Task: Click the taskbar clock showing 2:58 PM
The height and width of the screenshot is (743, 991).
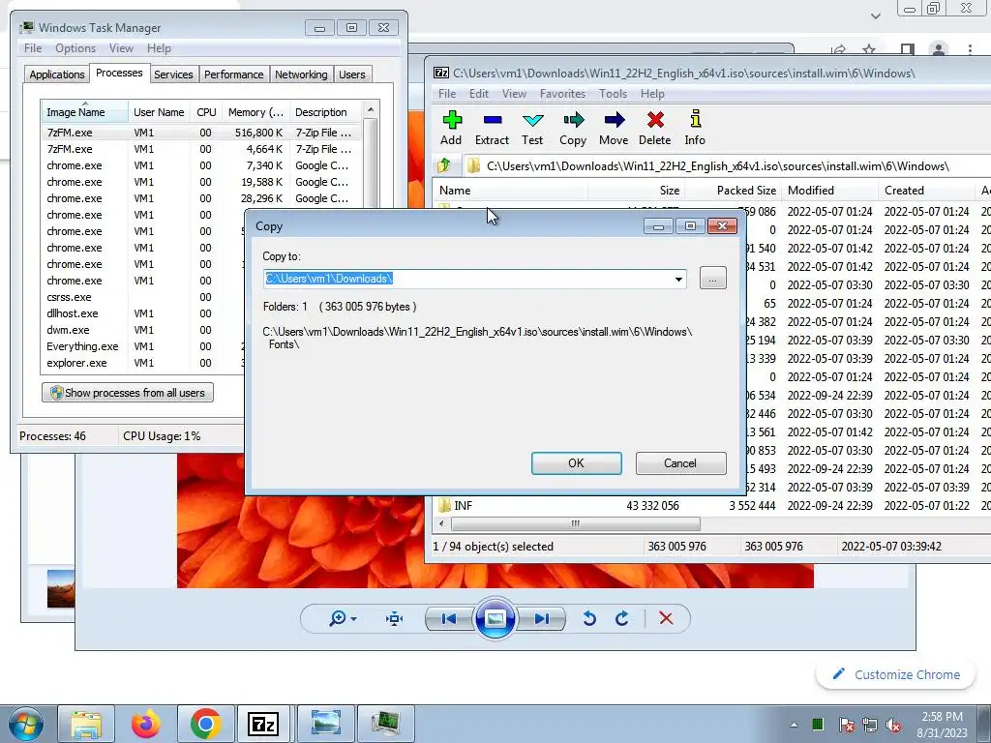Action: [x=942, y=725]
